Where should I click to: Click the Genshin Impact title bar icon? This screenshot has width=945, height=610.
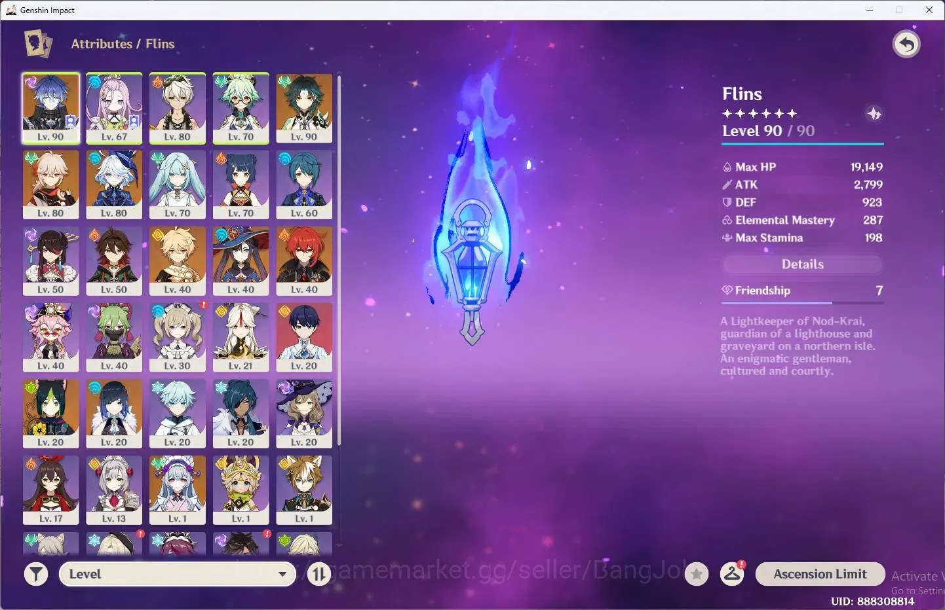tap(11, 10)
